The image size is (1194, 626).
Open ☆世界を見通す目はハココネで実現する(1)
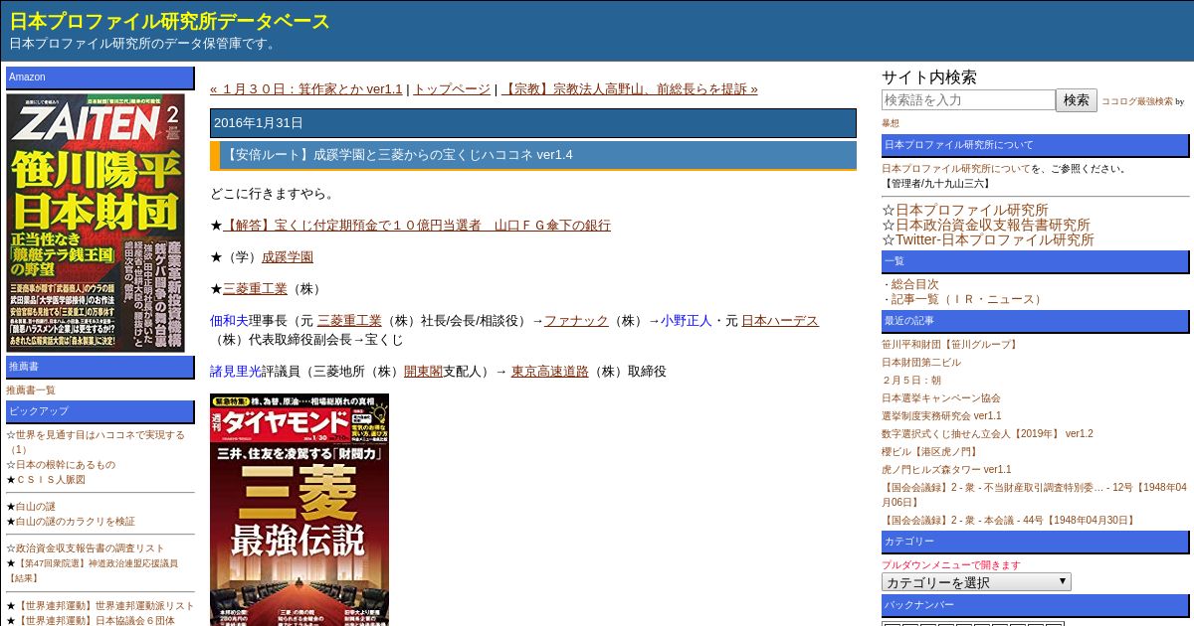point(96,442)
